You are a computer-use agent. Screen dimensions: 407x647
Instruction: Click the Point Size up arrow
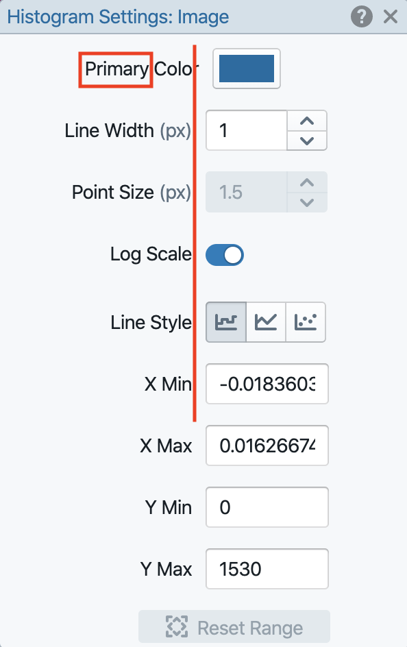pyautogui.click(x=306, y=182)
